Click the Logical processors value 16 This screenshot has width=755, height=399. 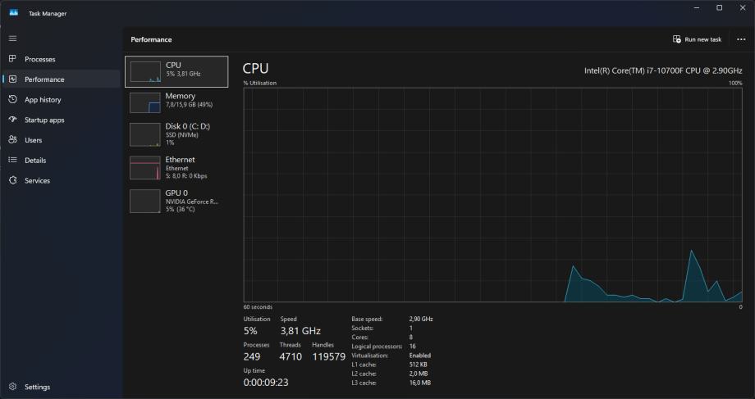[x=412, y=346]
